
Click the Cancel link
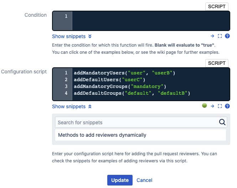pyautogui.click(x=144, y=180)
